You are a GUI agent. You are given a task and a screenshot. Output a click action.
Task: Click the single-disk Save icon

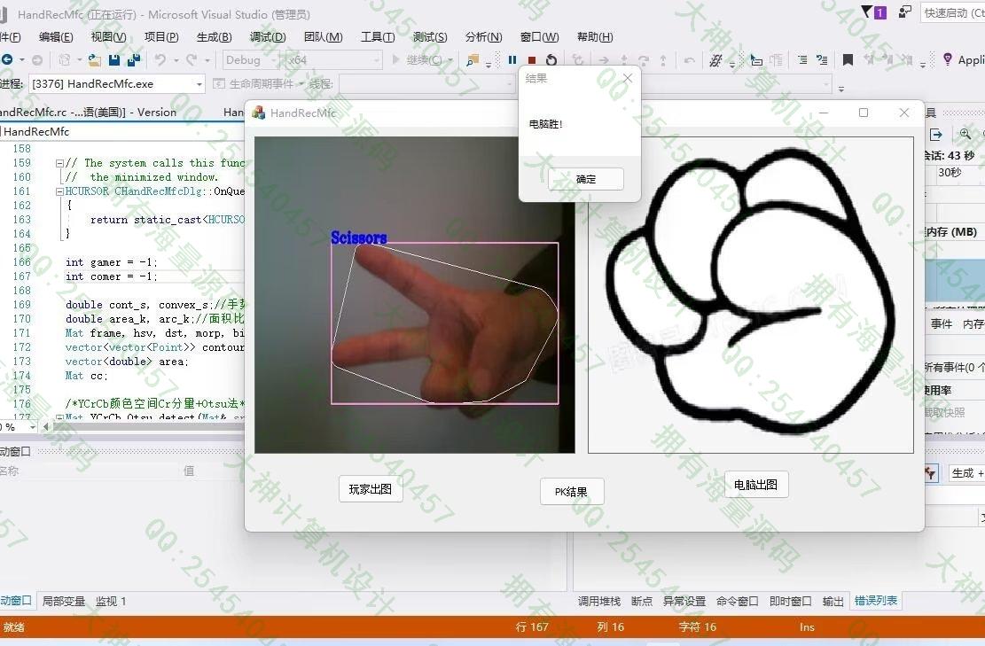[113, 59]
